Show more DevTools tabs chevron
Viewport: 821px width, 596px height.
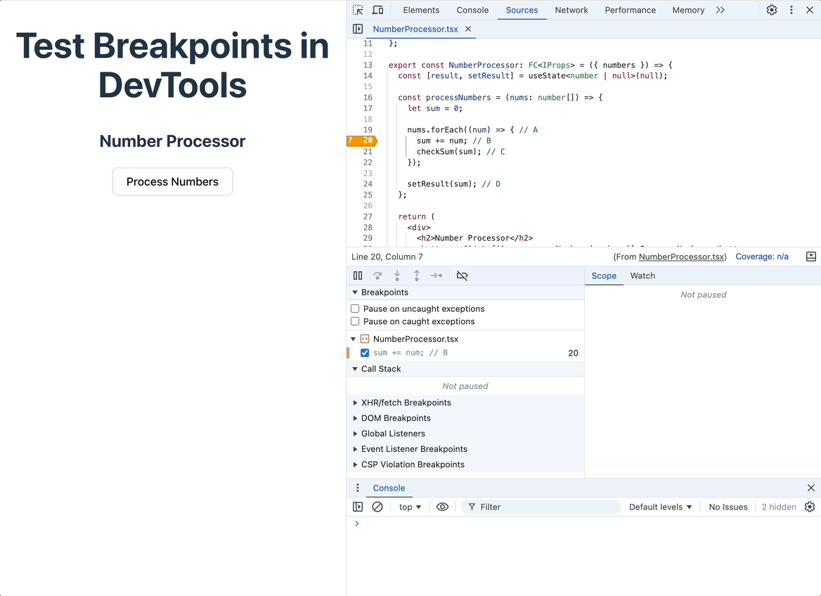(720, 10)
